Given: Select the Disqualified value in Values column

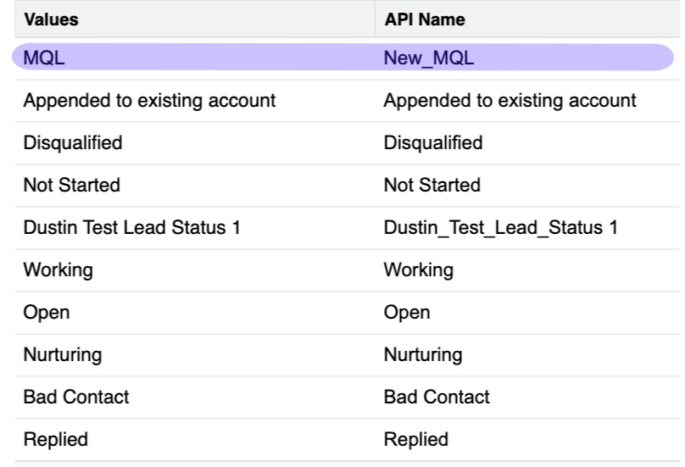Looking at the screenshot, I should (73, 142).
